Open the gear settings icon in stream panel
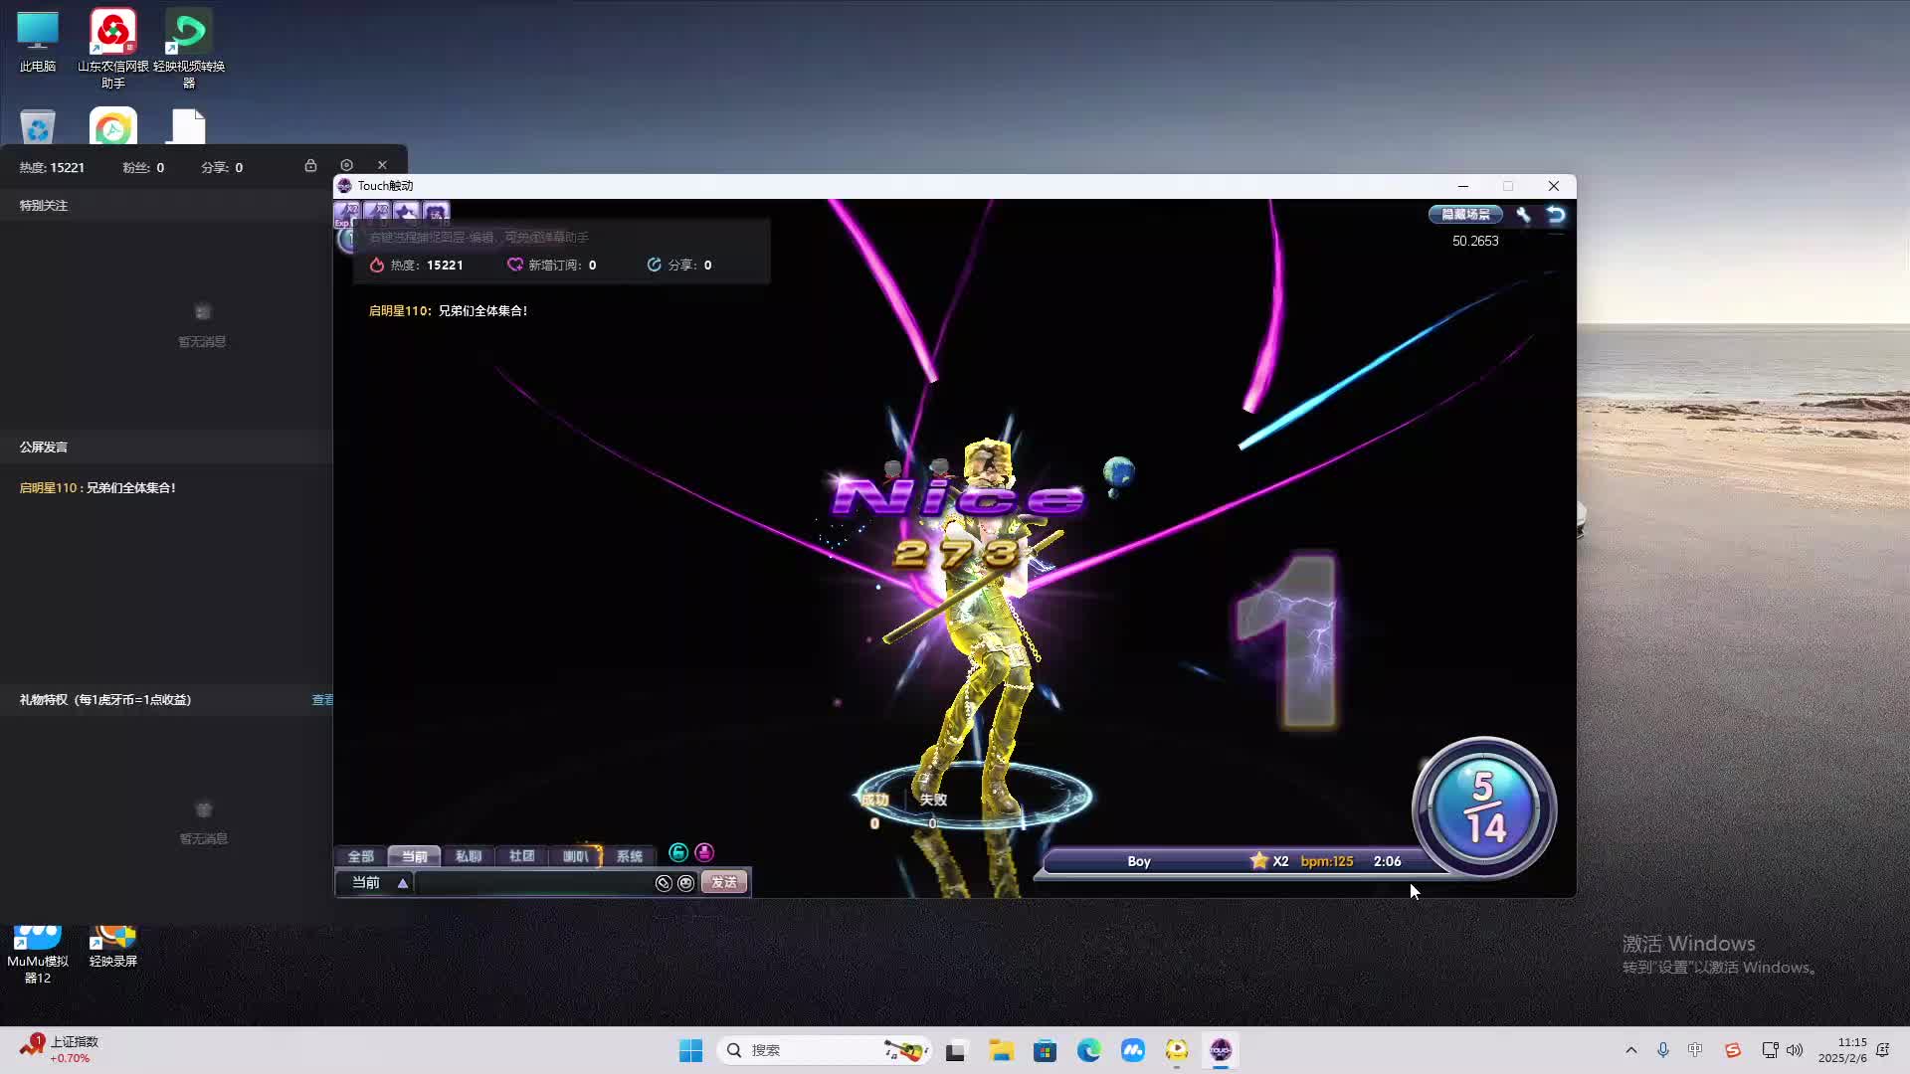 346,165
